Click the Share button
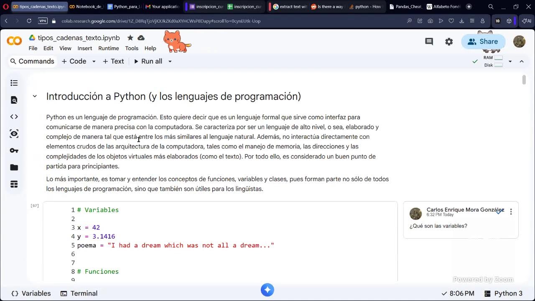 coord(483,41)
